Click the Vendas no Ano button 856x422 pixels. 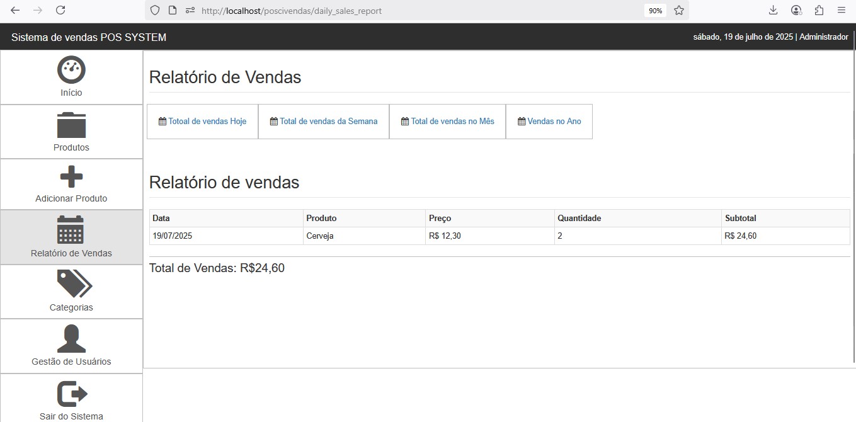(549, 121)
